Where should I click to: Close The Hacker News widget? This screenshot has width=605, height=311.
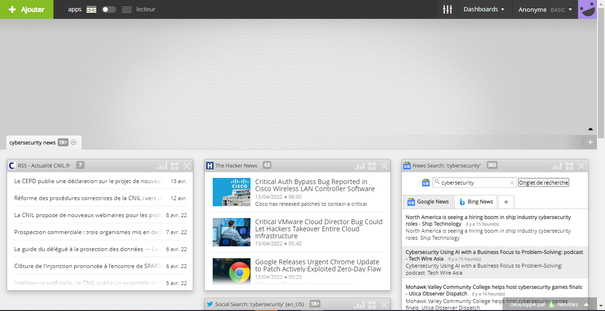384,166
